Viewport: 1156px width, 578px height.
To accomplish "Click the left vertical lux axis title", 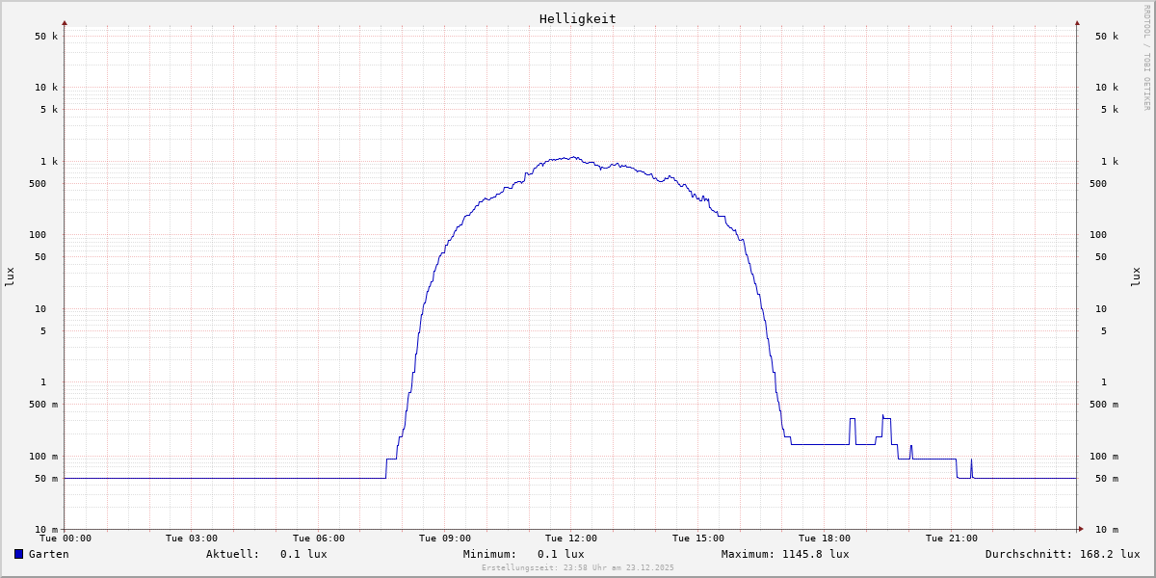I will (10, 276).
